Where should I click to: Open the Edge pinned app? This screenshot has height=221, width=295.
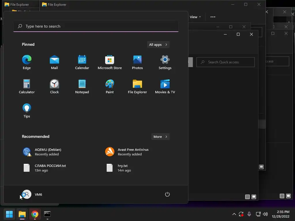pos(27,62)
